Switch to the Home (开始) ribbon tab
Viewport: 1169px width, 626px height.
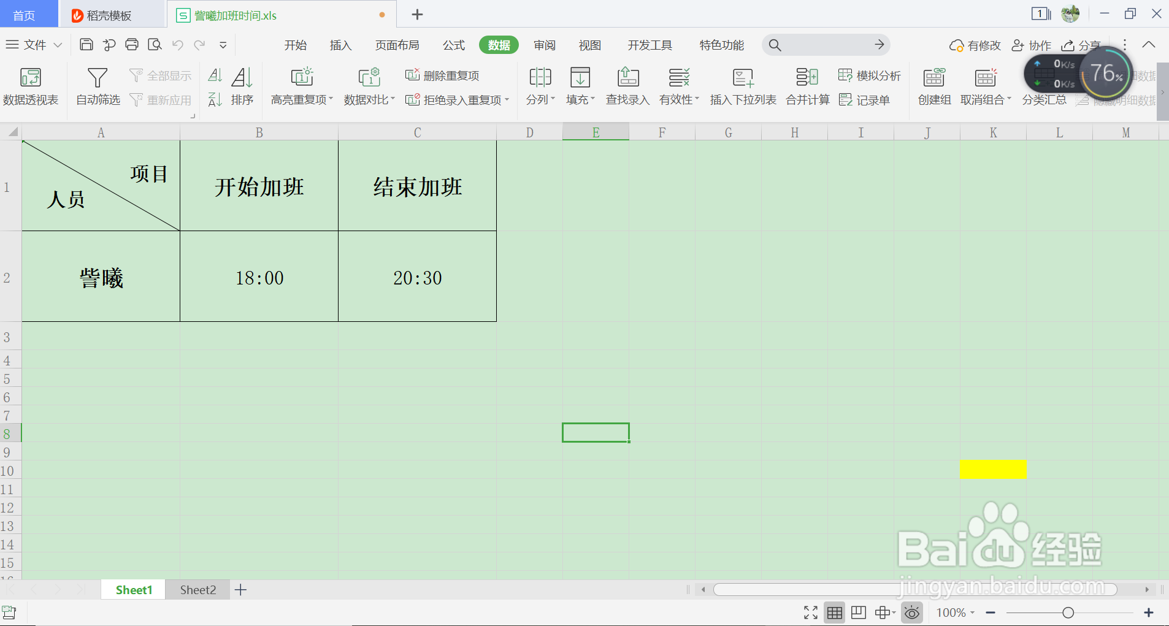(295, 45)
